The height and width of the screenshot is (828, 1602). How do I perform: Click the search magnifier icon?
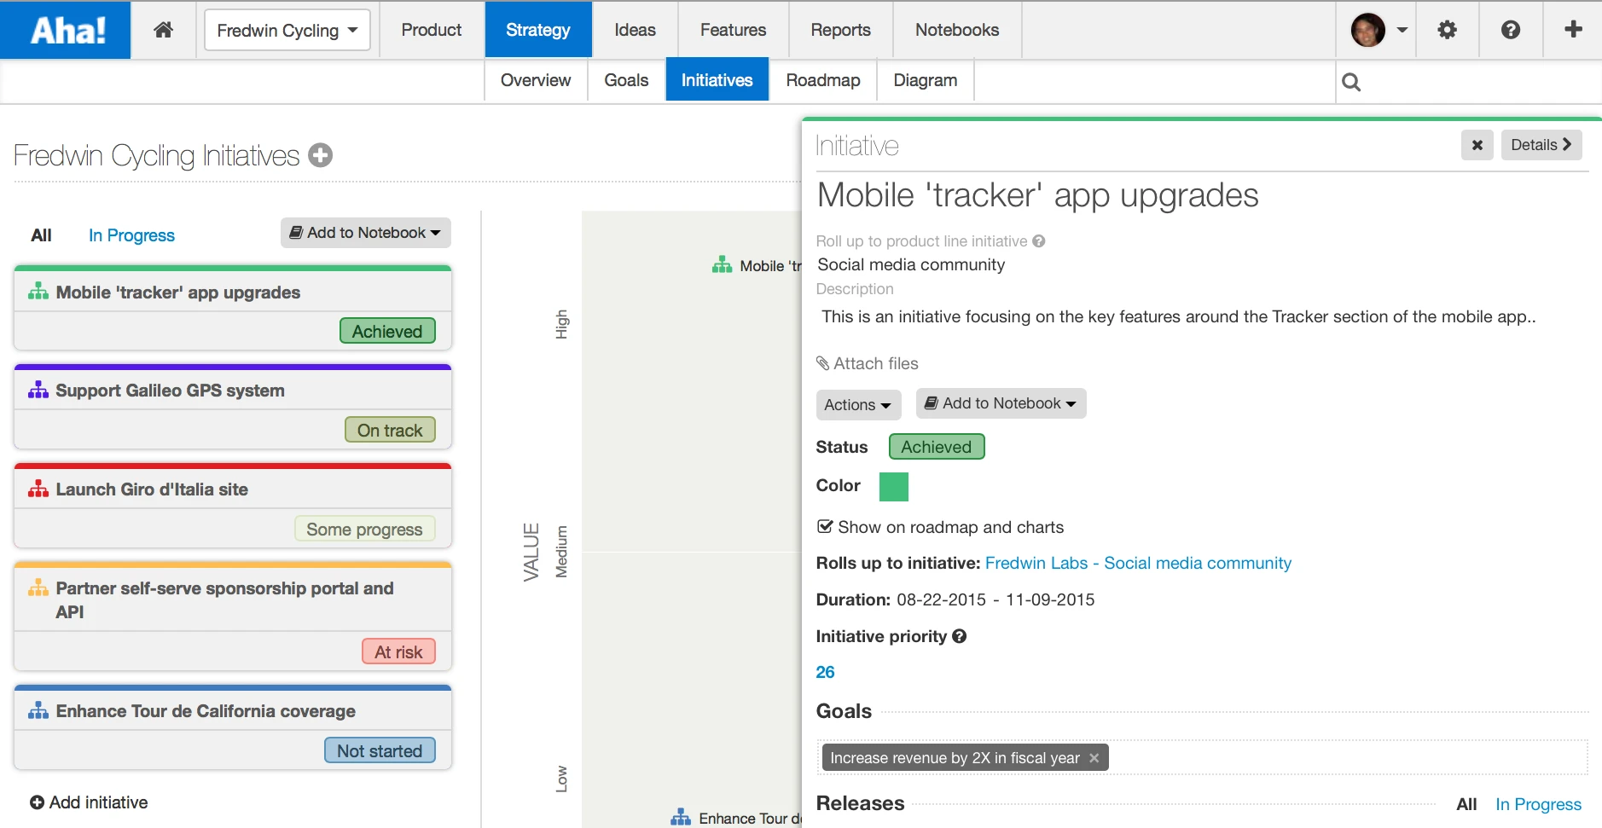pos(1351,82)
